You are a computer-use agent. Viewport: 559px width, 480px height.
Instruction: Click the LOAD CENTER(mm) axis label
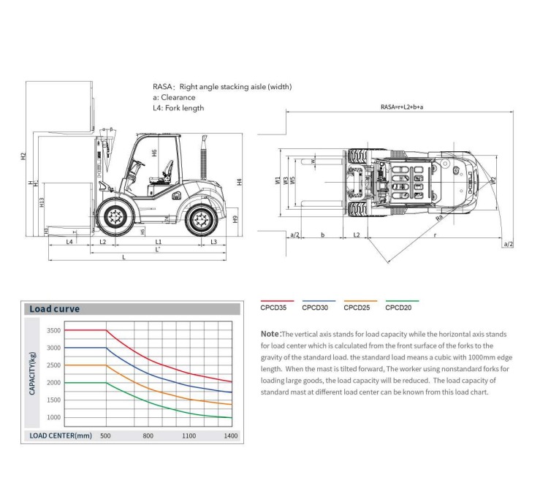[x=60, y=435]
